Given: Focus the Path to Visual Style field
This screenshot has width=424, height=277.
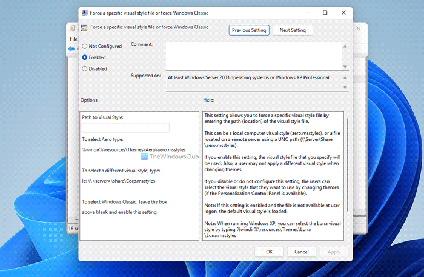Looking at the screenshot, I should point(125,128).
